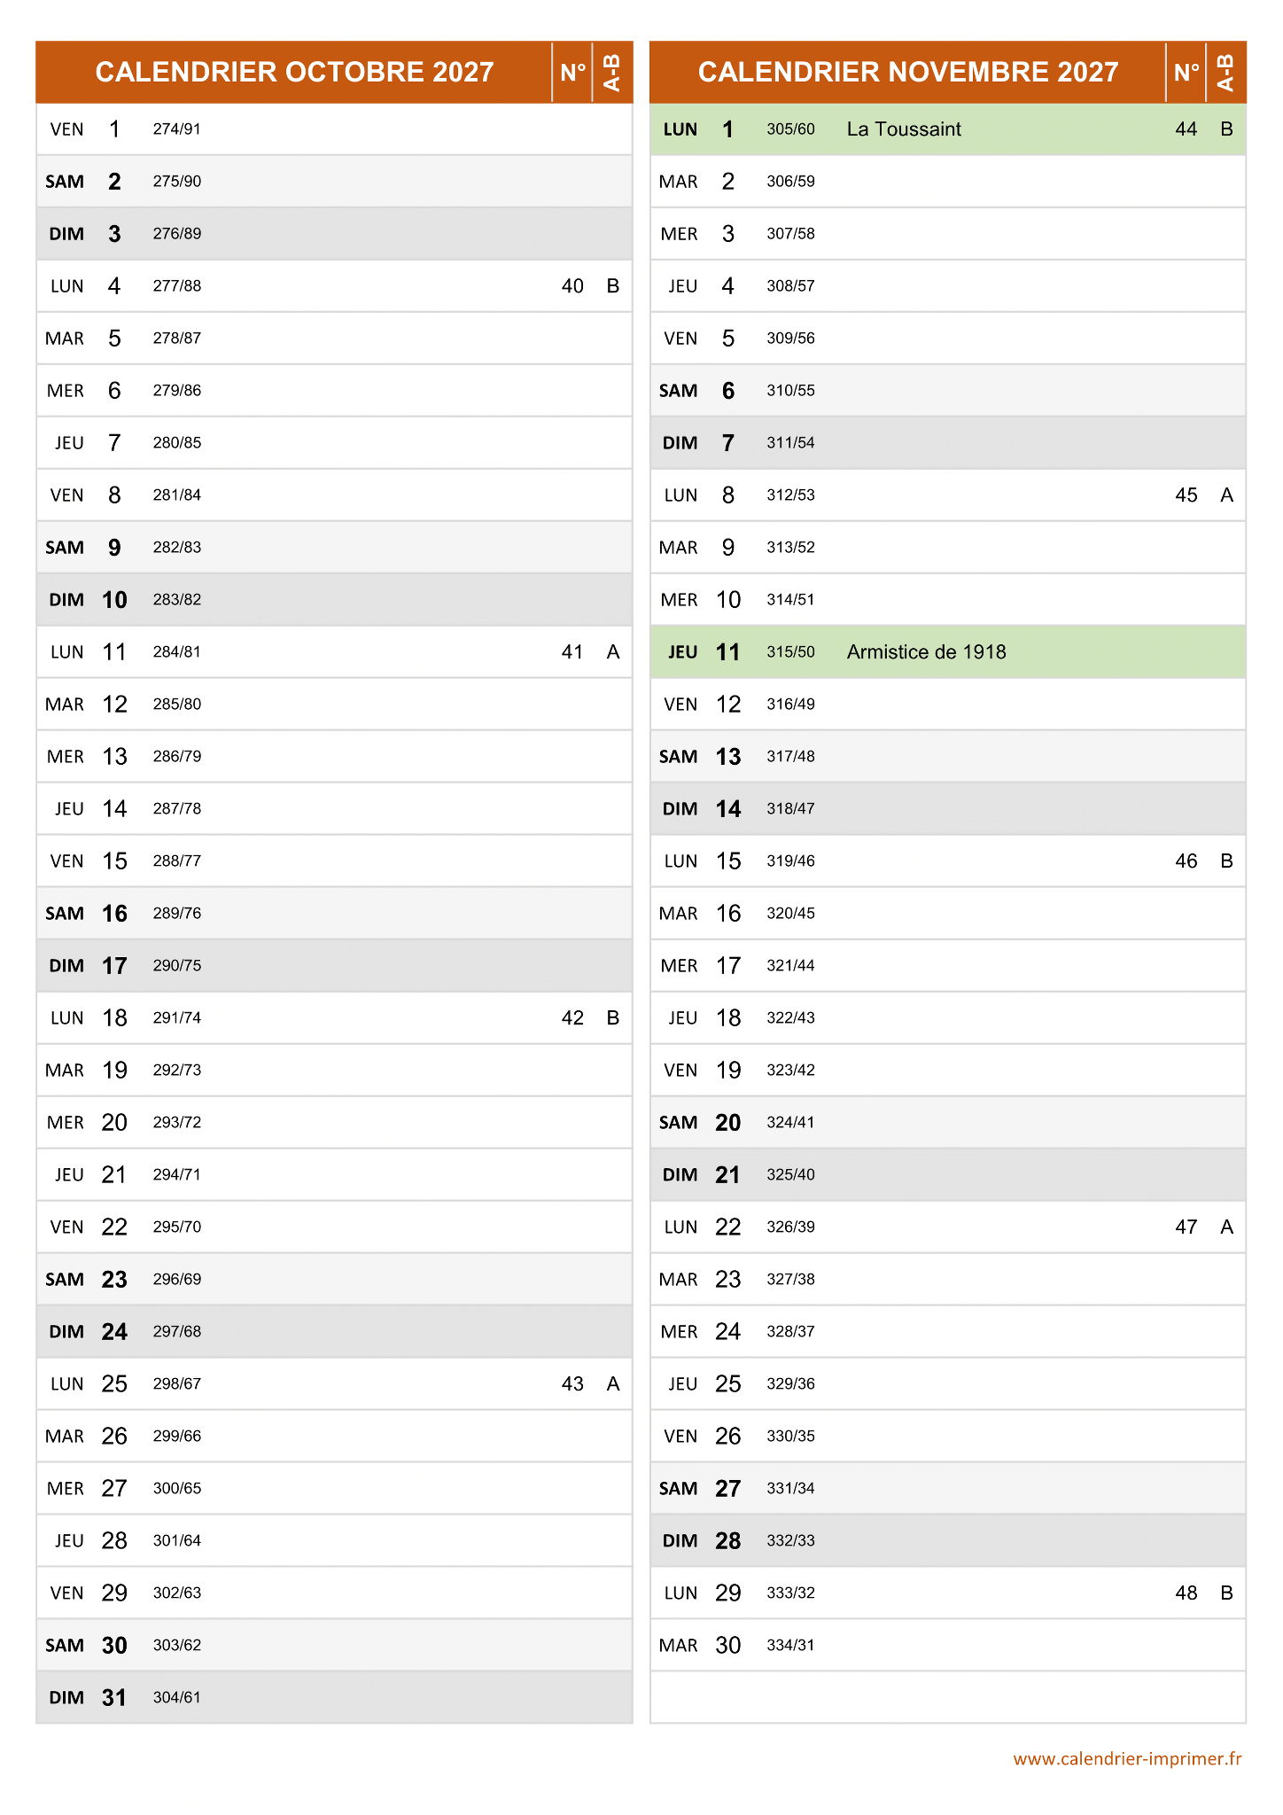Click week number 42 in October
Image resolution: width=1283 pixels, height=1815 pixels.
[572, 1018]
